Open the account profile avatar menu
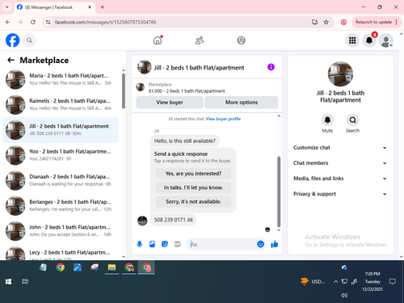This screenshot has width=404, height=303. click(x=386, y=40)
